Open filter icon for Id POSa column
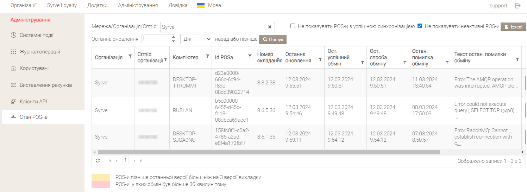This screenshot has height=192, width=527. [250, 56]
